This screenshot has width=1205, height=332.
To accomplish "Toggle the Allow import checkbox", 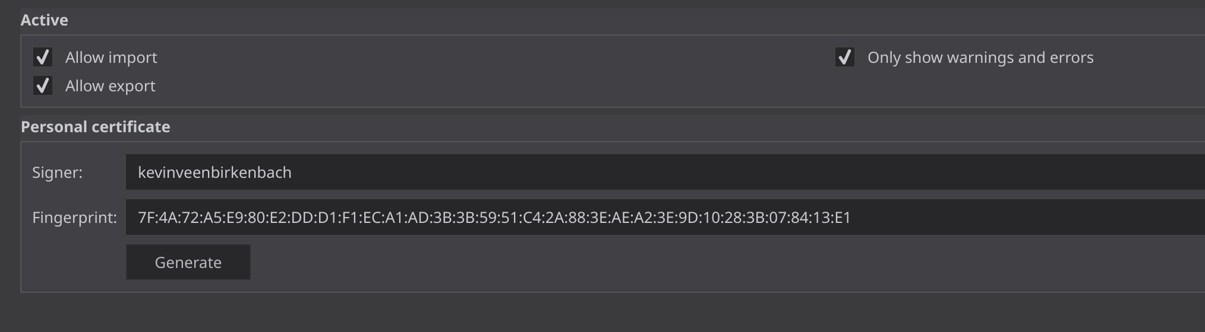I will tap(43, 58).
